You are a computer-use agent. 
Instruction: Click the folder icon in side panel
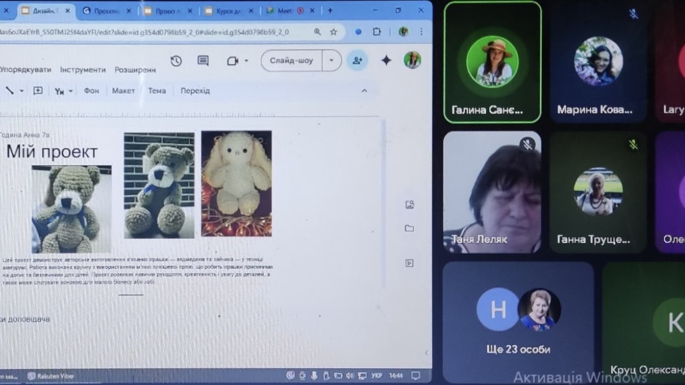point(409,228)
